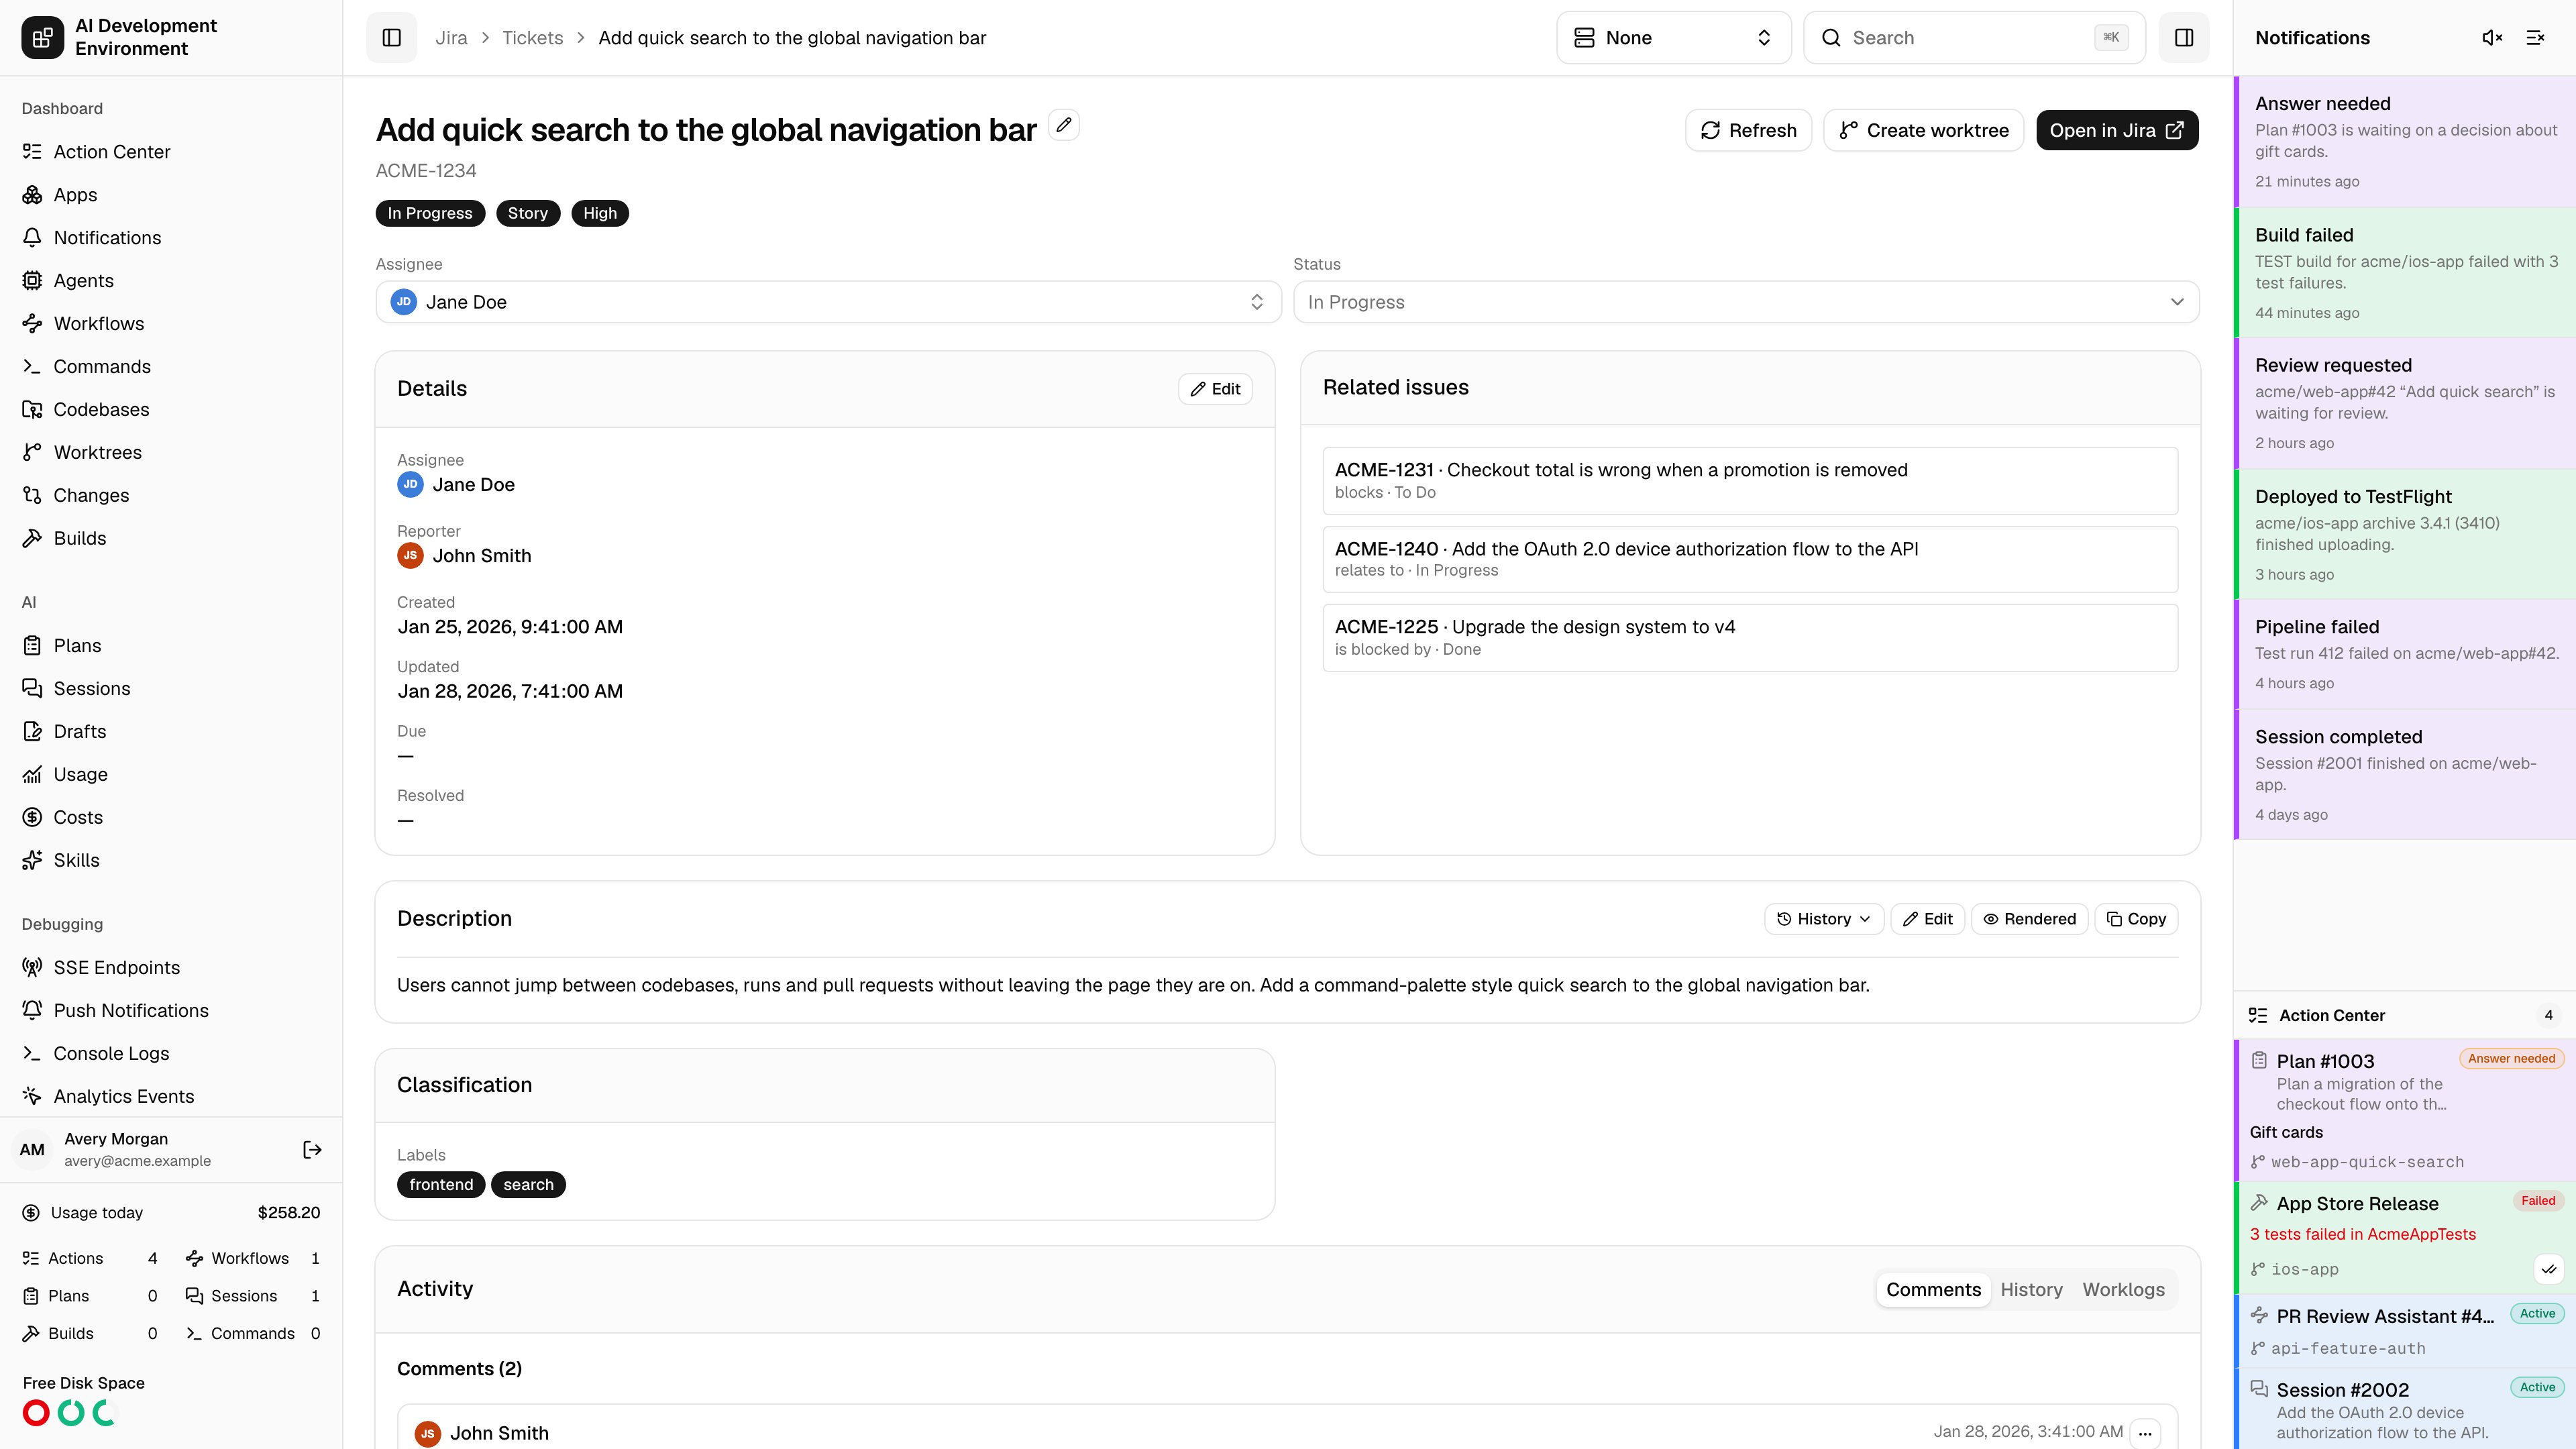
Task: Open Builds in the sidebar
Action: pos(171,539)
